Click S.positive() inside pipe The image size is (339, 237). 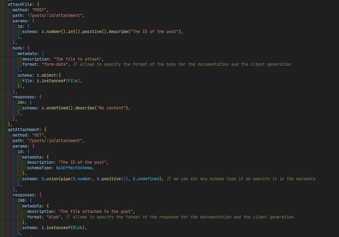[x=111, y=179]
